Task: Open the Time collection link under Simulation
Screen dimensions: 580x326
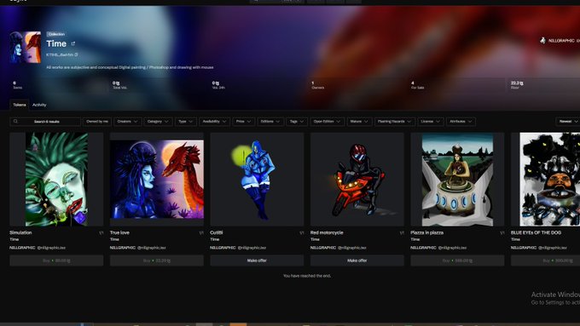Action: [x=14, y=240]
